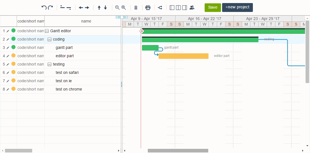Click the green Gantt editor bar in chart
This screenshot has height=153, width=310.
click(x=223, y=31)
